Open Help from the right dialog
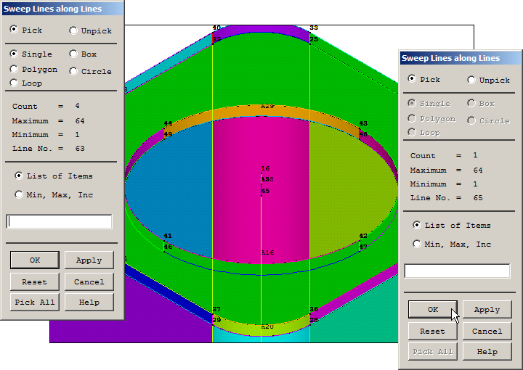The height and width of the screenshot is (370, 523). pos(487,351)
